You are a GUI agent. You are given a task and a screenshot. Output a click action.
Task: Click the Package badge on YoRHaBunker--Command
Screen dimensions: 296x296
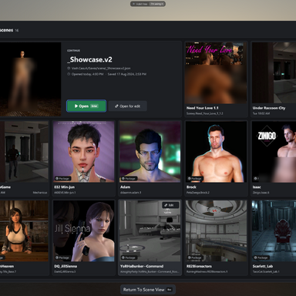point(129,257)
